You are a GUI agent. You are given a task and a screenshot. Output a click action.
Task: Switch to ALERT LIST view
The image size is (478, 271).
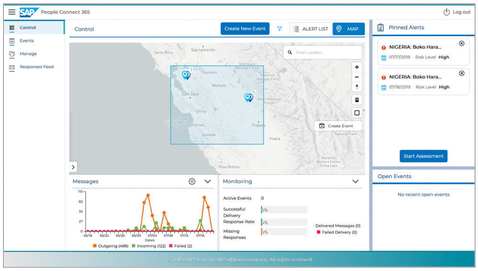click(x=311, y=29)
